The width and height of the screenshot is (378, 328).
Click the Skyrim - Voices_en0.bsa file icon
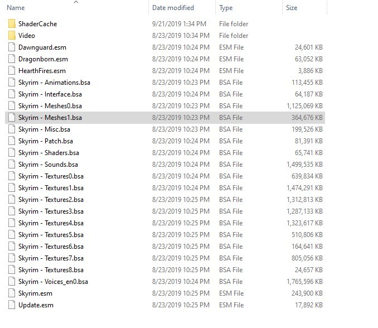12,282
